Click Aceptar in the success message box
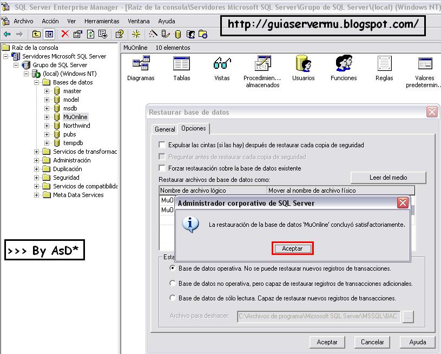The image size is (441, 354). pyautogui.click(x=293, y=248)
